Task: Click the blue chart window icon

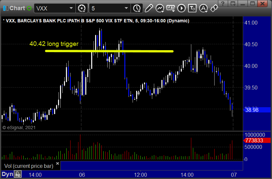Action: 6,8
